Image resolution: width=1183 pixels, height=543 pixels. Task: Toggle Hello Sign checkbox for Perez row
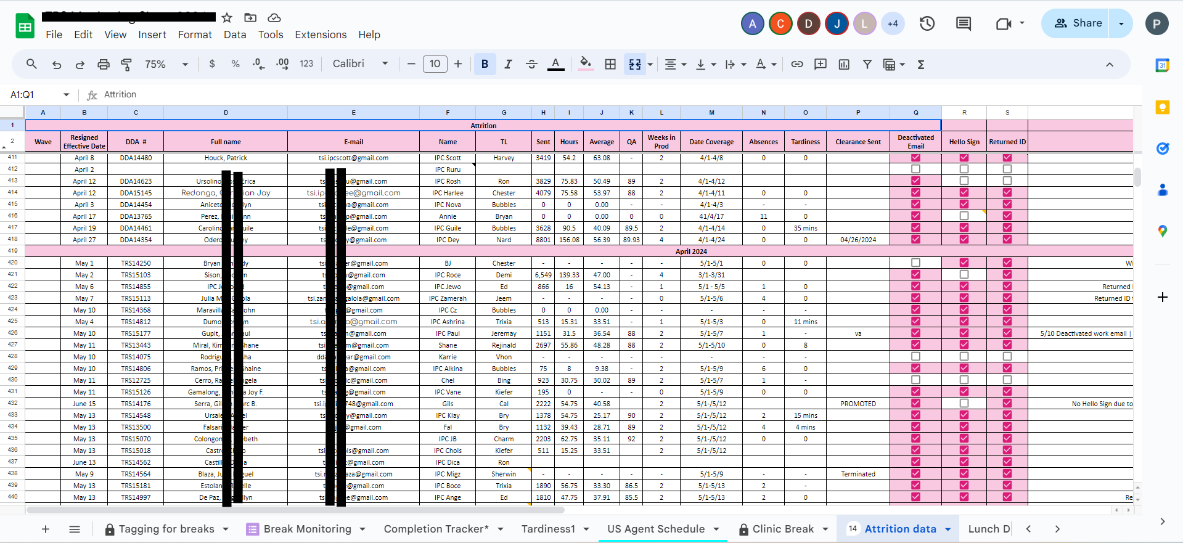964,216
